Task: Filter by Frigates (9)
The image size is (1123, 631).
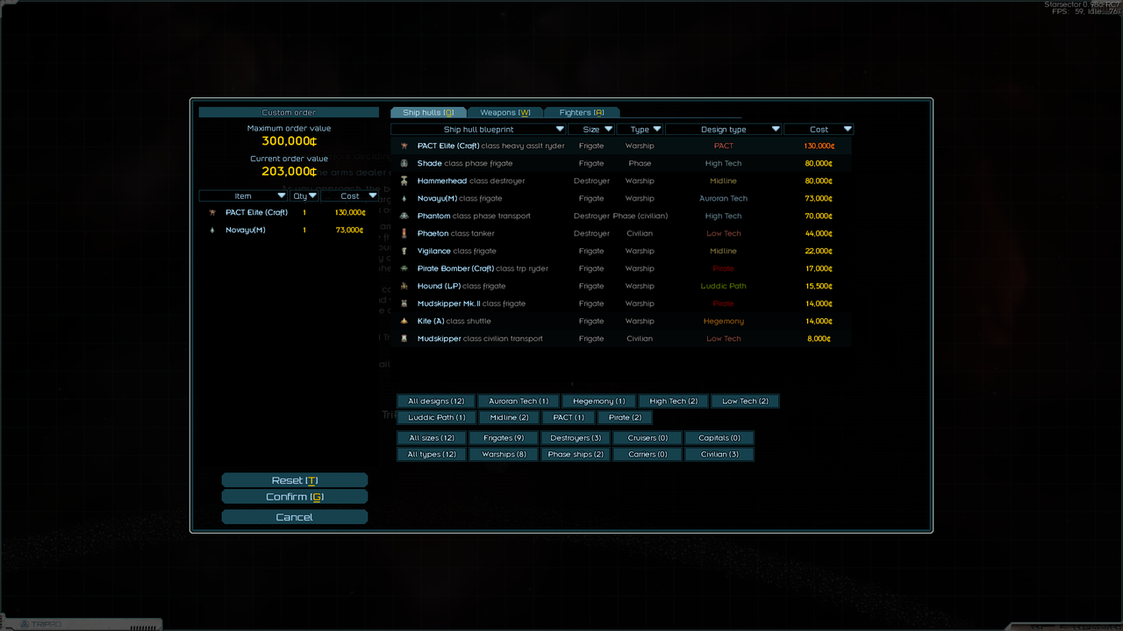Action: coord(504,437)
